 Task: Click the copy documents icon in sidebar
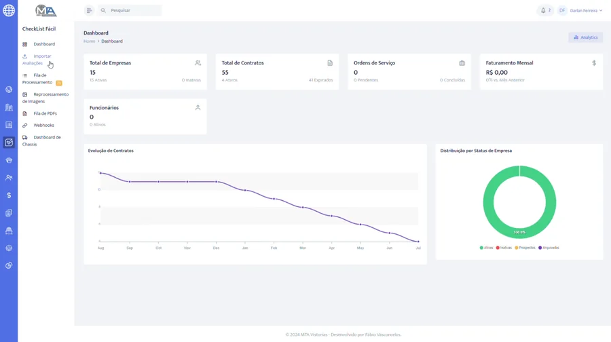pos(9,212)
